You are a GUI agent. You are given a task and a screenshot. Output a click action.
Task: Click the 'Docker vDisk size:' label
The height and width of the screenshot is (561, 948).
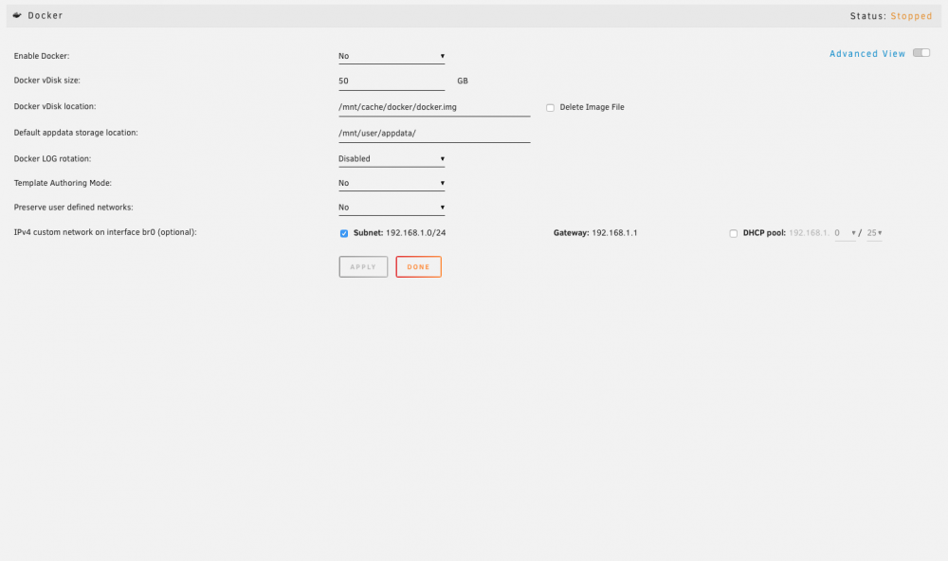pyautogui.click(x=47, y=81)
